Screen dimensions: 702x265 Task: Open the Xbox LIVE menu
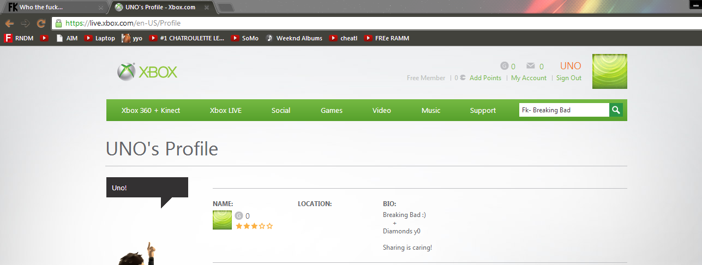tap(226, 110)
